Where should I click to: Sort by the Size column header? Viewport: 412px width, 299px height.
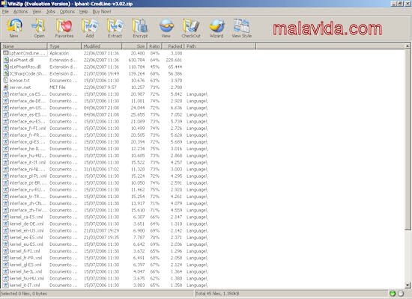(x=135, y=46)
